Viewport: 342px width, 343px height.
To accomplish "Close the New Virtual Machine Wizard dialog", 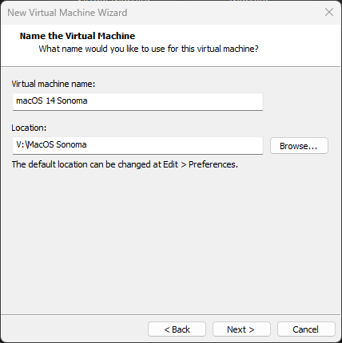I will 329,12.
